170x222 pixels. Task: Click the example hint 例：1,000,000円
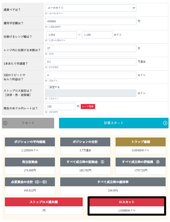53,27
